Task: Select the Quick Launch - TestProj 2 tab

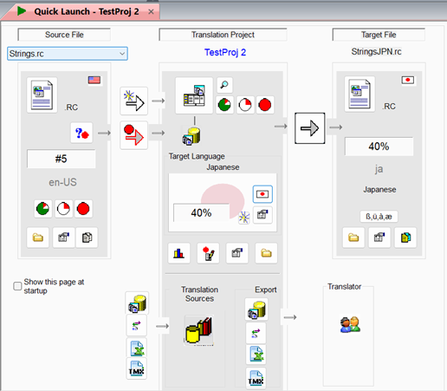Action: click(x=86, y=11)
